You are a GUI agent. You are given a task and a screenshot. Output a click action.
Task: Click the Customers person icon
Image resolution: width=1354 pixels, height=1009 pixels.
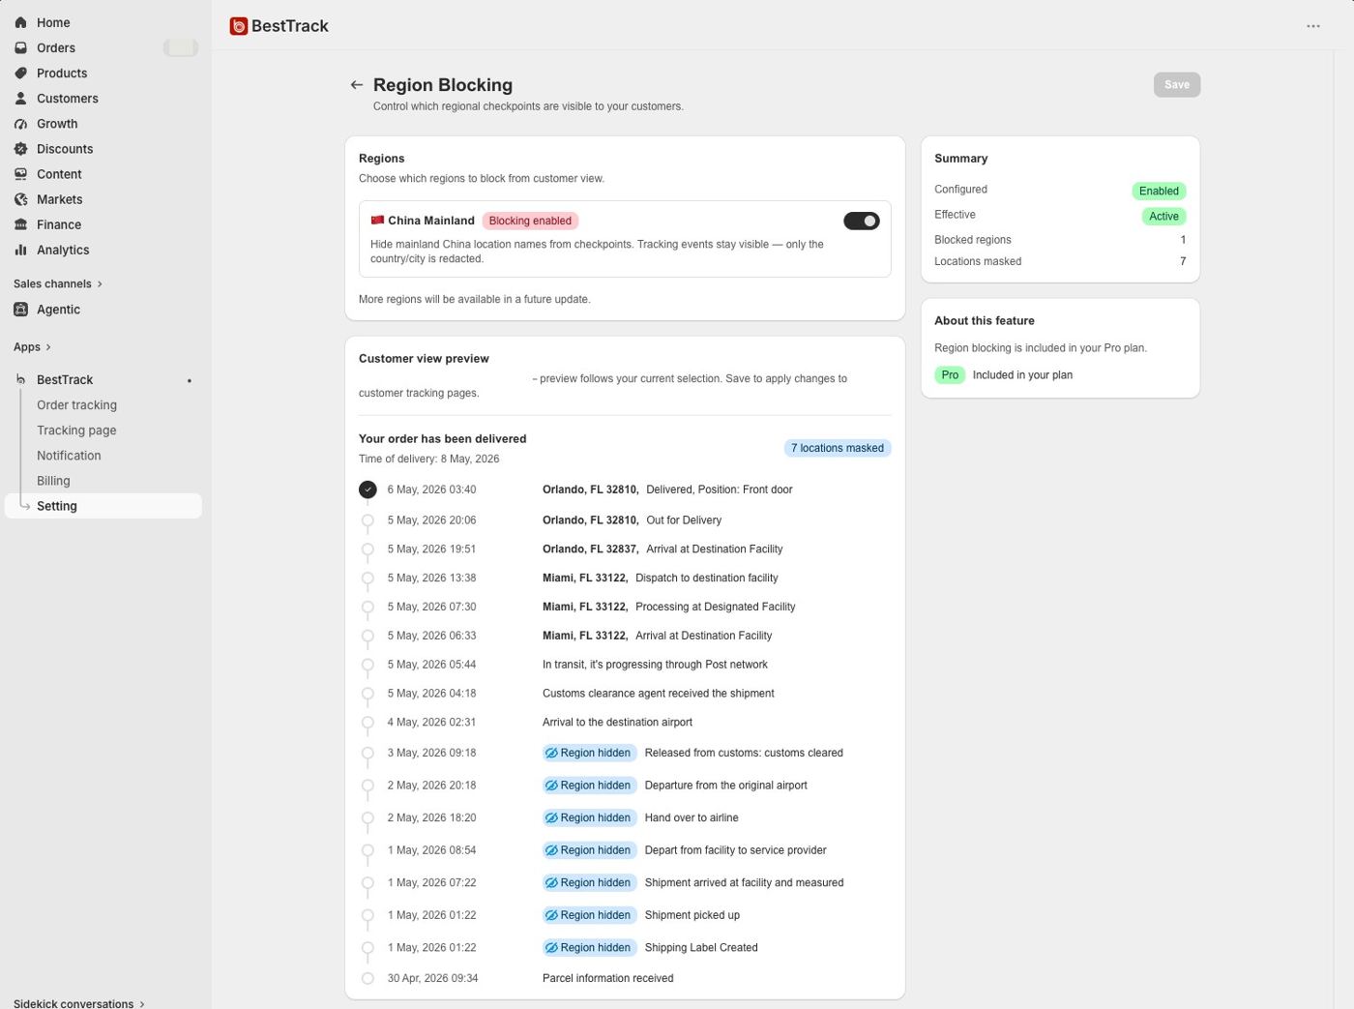click(20, 98)
